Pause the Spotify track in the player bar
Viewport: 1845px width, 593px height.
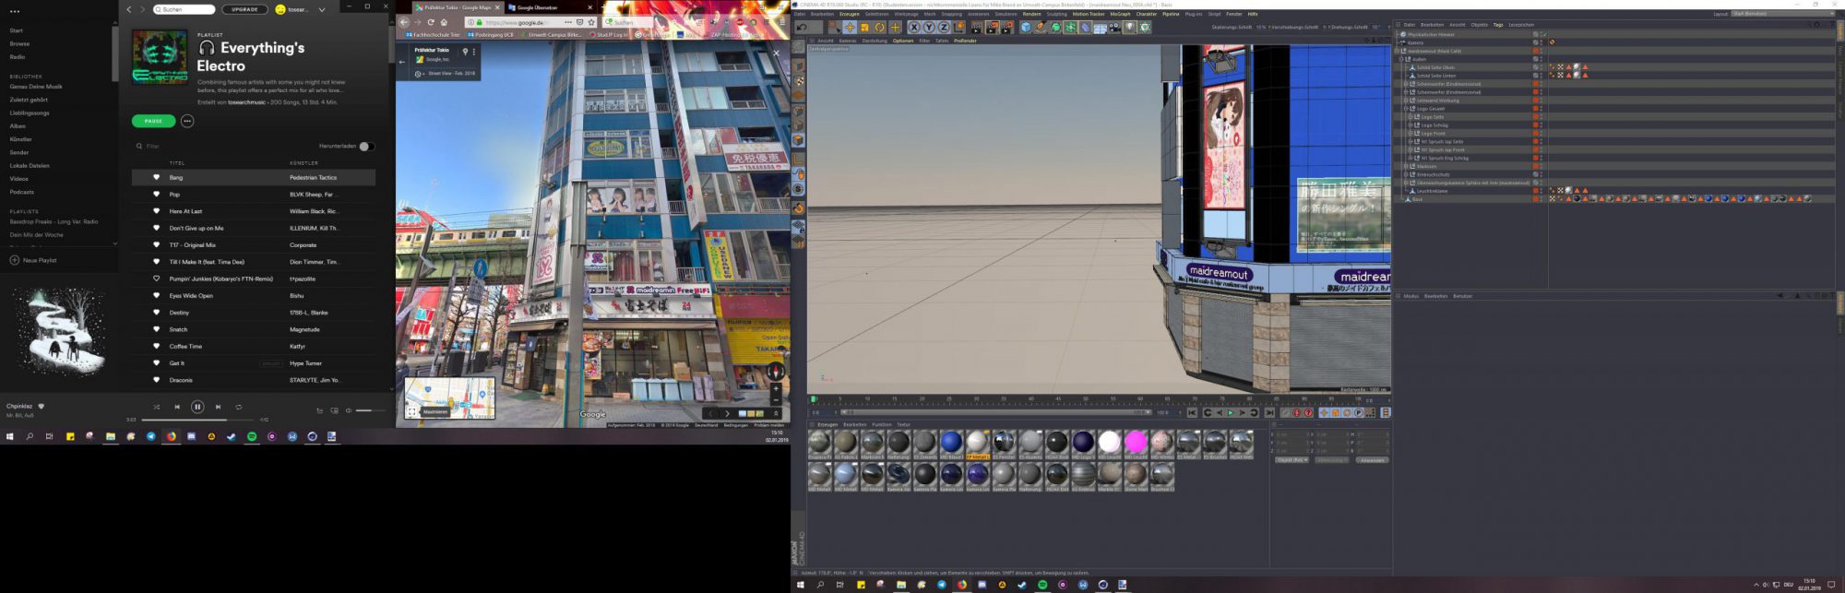pyautogui.click(x=197, y=407)
